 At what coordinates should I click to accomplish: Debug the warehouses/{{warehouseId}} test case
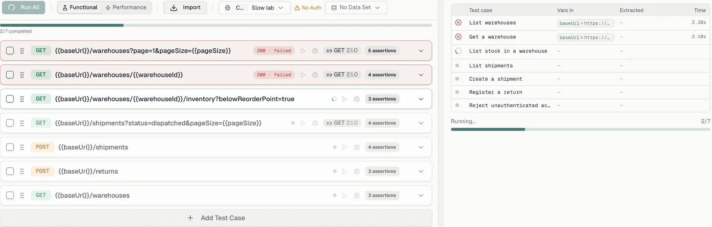coord(315,75)
